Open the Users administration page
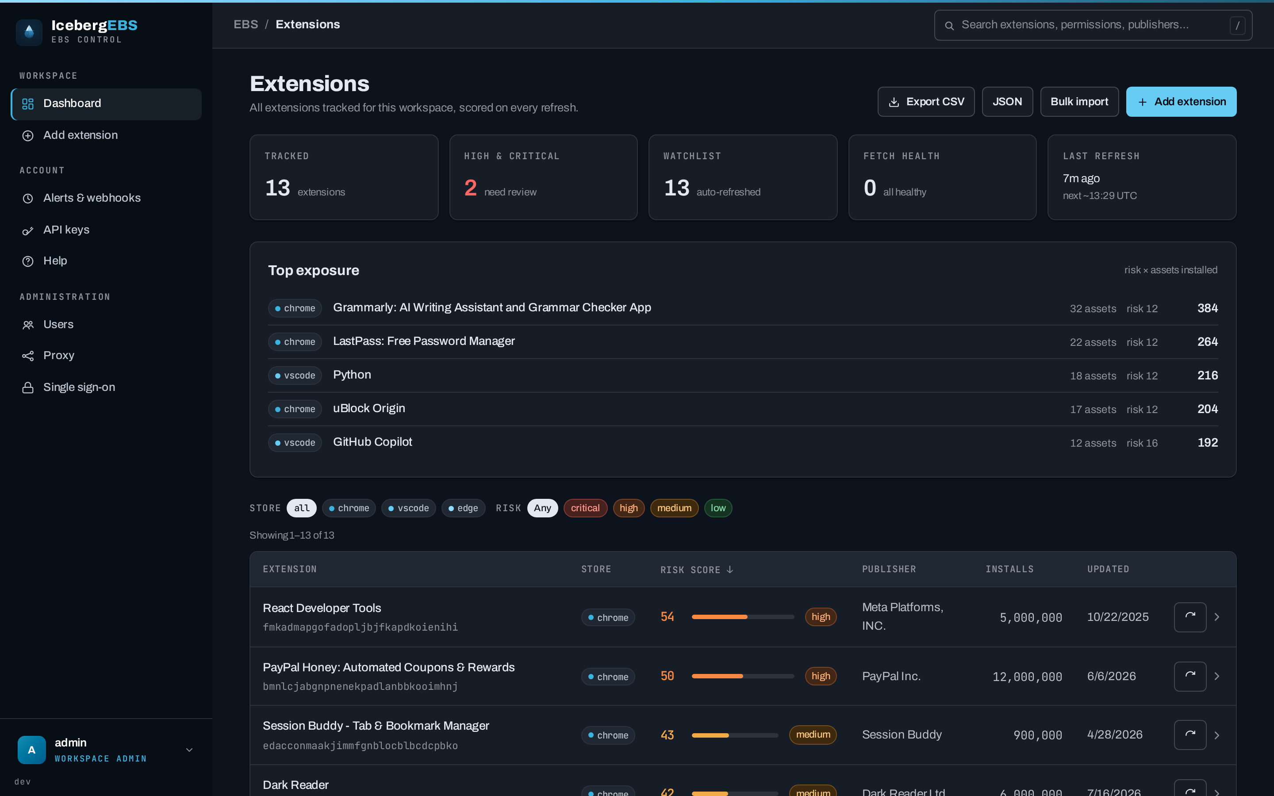Screen dimensions: 1274x796 pos(106,324)
